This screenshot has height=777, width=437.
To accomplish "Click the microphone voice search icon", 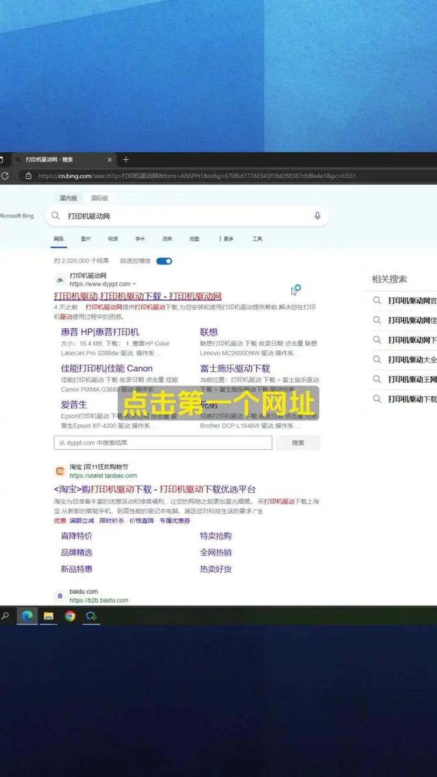I will [318, 216].
